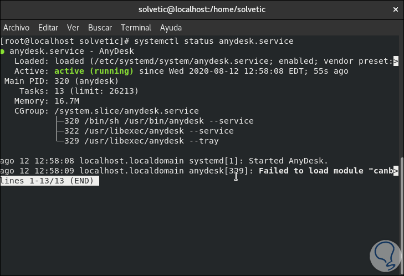Open the Buscar menu
The height and width of the screenshot is (276, 404).
point(100,27)
